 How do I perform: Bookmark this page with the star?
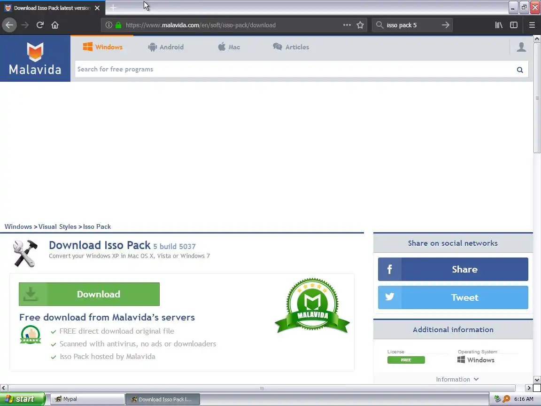pos(360,25)
